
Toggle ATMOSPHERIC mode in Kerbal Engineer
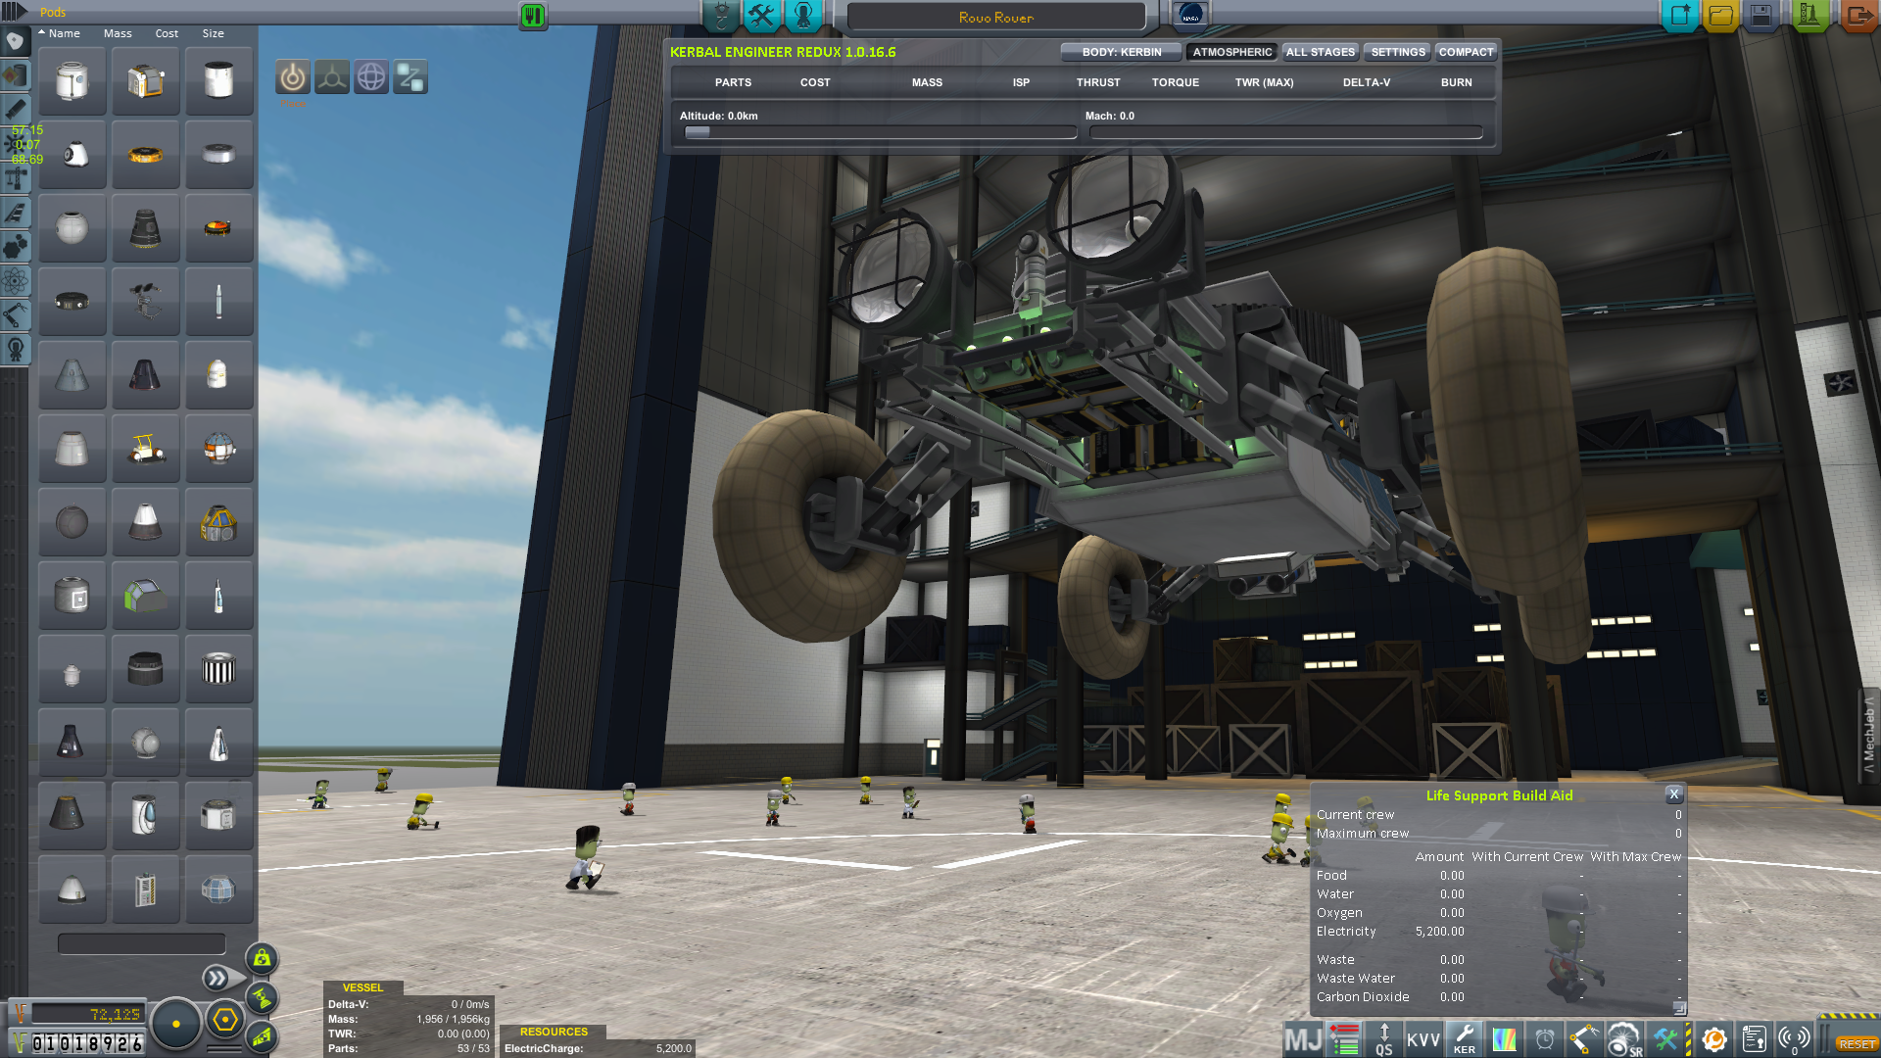coord(1231,52)
